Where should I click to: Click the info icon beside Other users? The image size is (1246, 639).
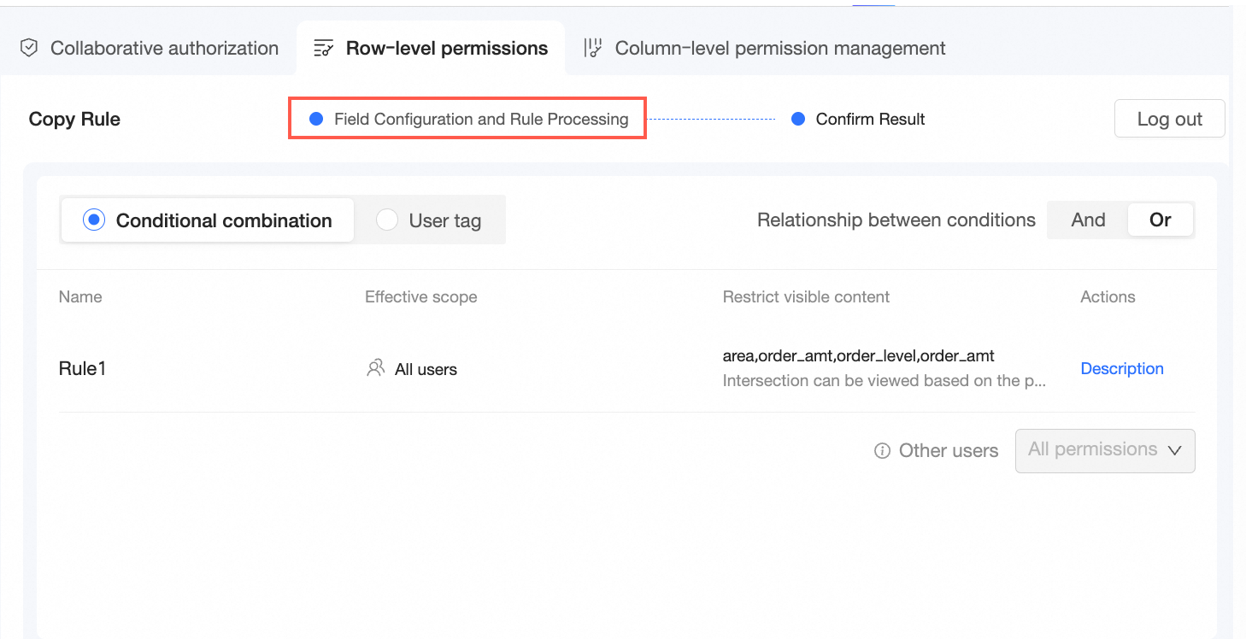click(x=882, y=451)
